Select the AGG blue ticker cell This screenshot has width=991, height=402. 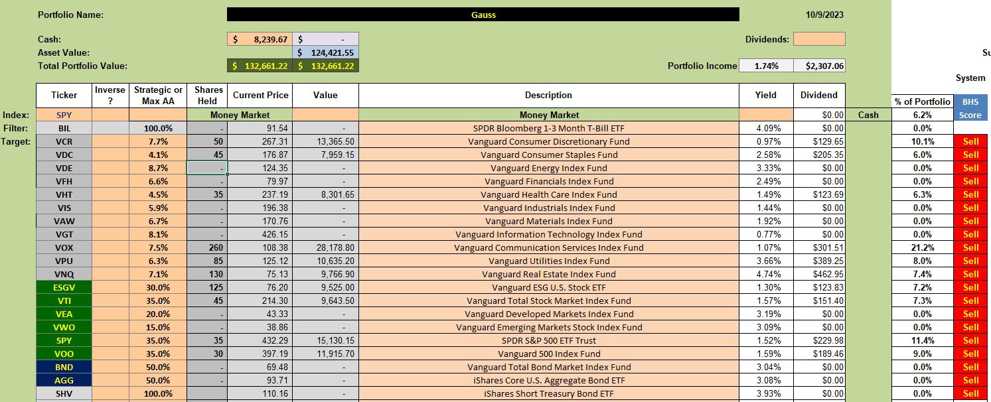click(64, 380)
